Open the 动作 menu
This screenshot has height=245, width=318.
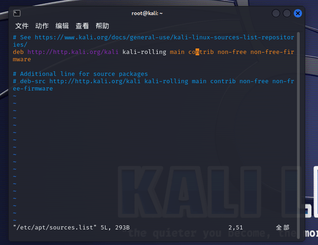coord(42,26)
